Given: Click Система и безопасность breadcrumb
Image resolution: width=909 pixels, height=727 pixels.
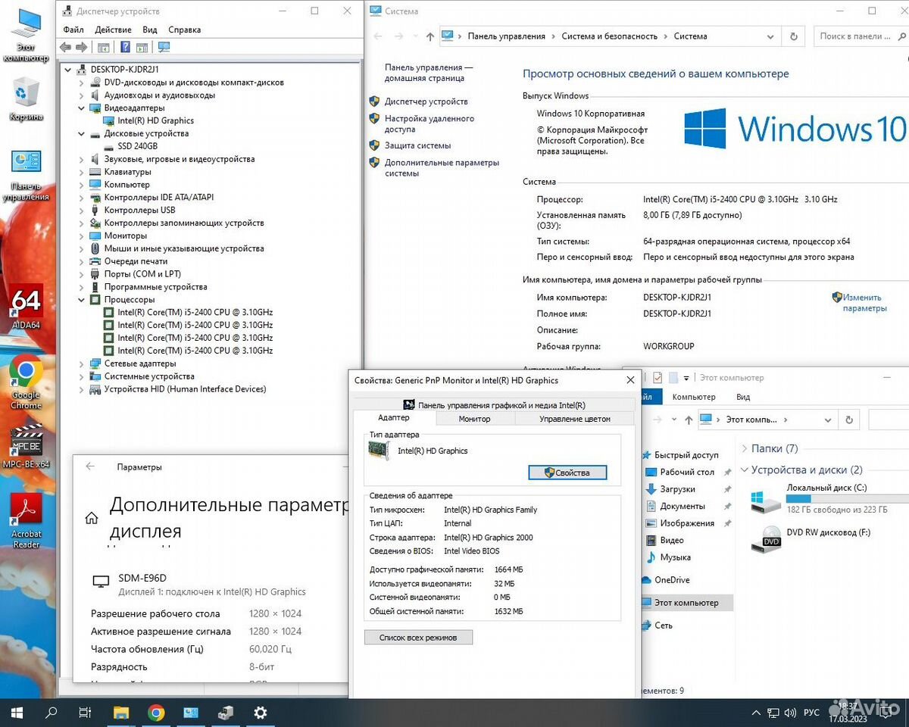Looking at the screenshot, I should [x=609, y=36].
